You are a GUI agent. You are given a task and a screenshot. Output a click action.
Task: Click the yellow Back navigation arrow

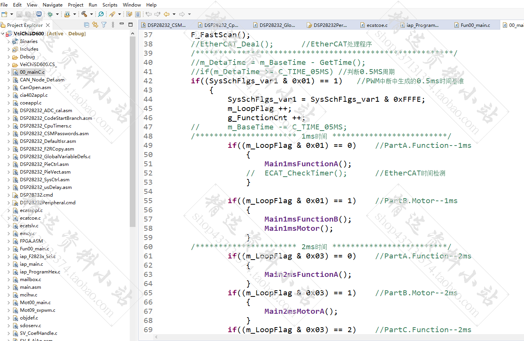pos(167,14)
